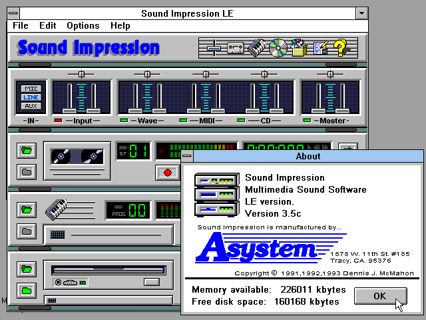Click the MIDI right channel fader handle

(x=218, y=111)
